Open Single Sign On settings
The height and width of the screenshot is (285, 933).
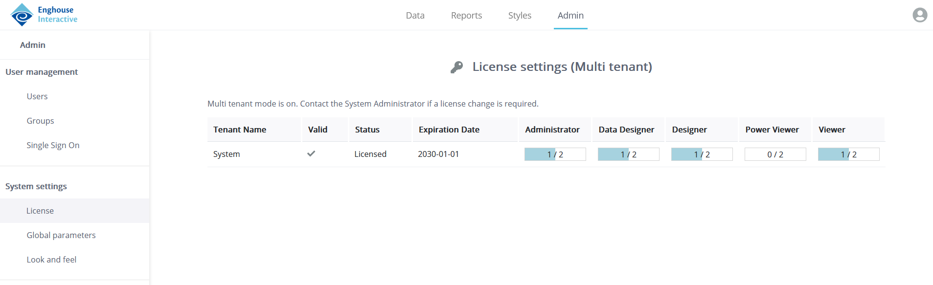pyautogui.click(x=53, y=145)
